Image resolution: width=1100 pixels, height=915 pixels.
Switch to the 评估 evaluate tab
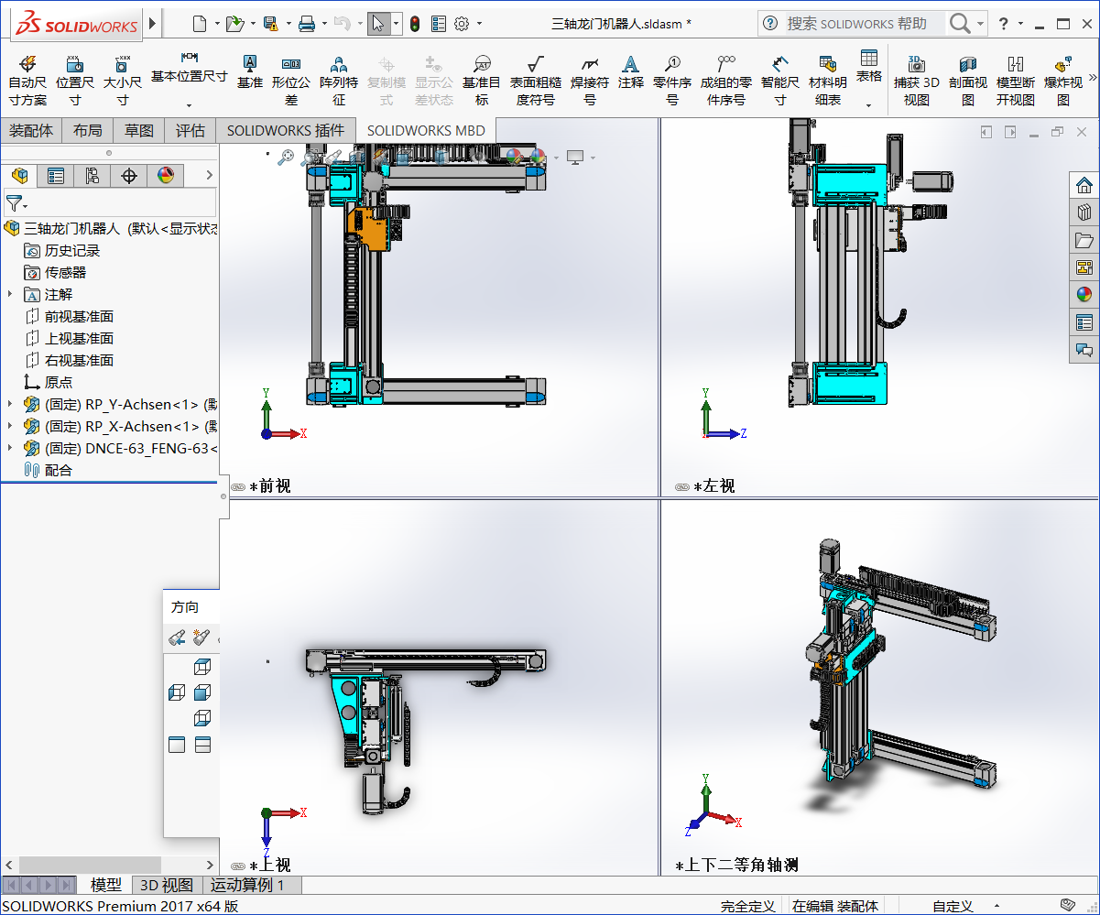point(191,131)
